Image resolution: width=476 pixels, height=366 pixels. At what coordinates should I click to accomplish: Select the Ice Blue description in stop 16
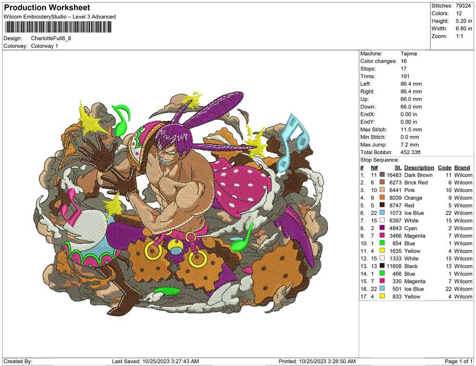coord(414,289)
